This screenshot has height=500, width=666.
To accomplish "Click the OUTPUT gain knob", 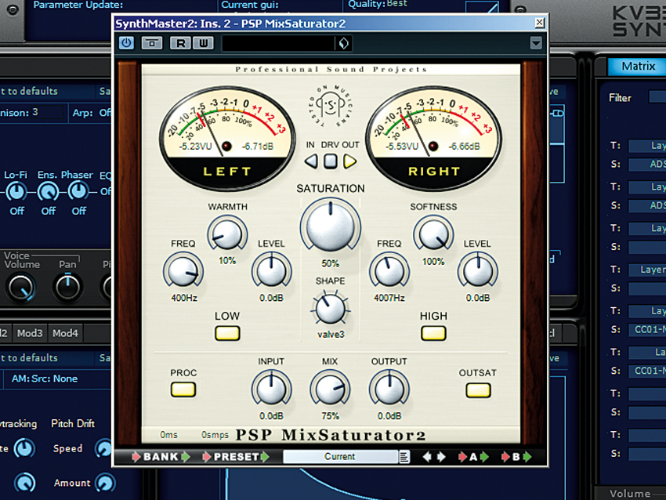I will (389, 389).
